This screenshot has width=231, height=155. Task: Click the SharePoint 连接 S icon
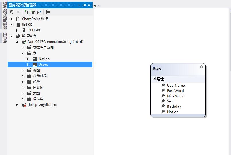[x=18, y=19]
